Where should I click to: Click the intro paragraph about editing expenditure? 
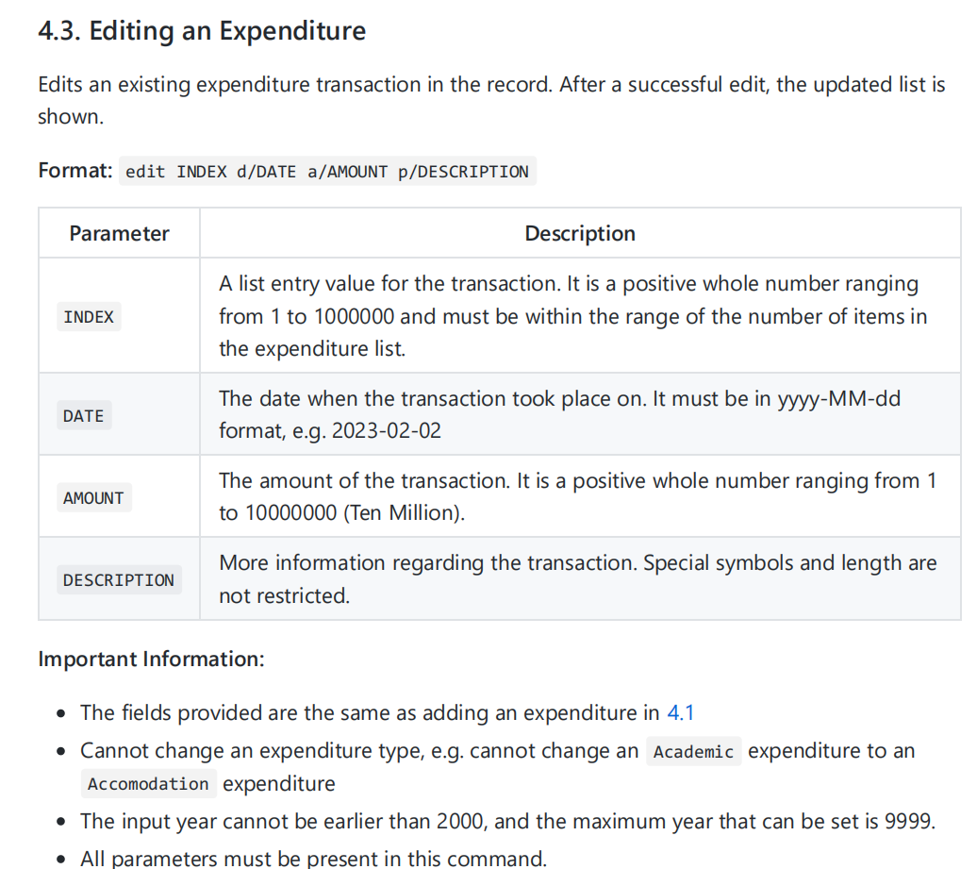[x=491, y=100]
